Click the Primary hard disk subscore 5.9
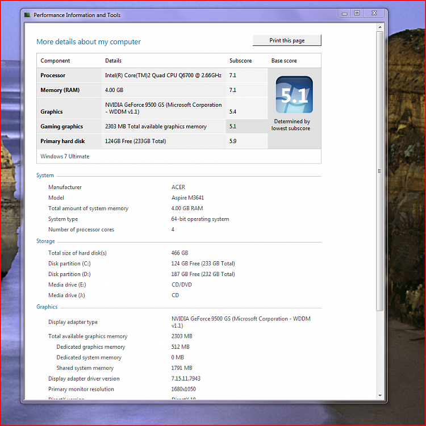This screenshot has width=426, height=426. (232, 141)
